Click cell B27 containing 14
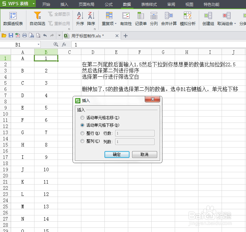Image resolution: width=246 pixels, height=232 pixels. [46, 219]
